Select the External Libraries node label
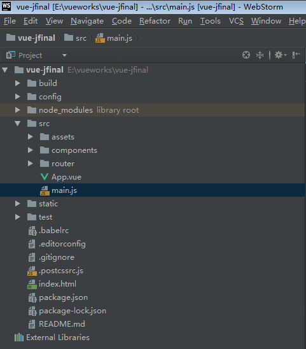Screen dimensions: 306x349 (58, 338)
